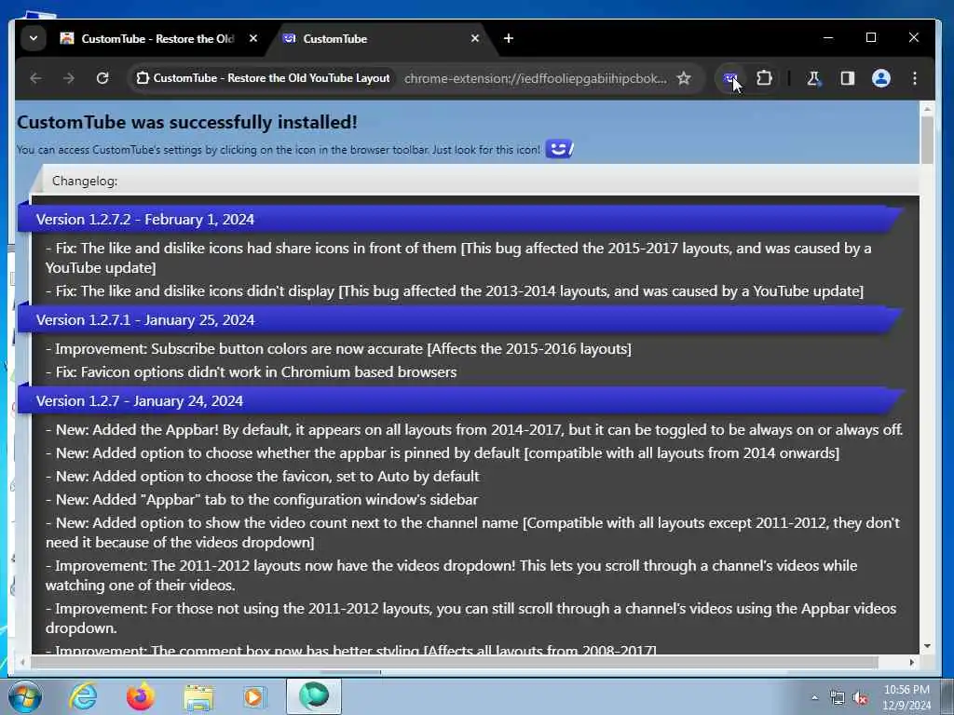
Task: Go back to the previous page
Action: point(36,78)
